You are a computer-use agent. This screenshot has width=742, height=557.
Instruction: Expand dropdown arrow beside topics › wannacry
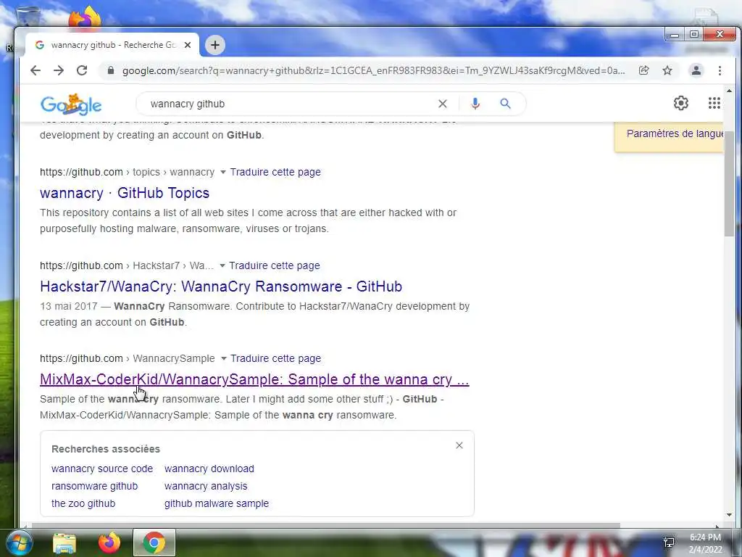tap(223, 173)
